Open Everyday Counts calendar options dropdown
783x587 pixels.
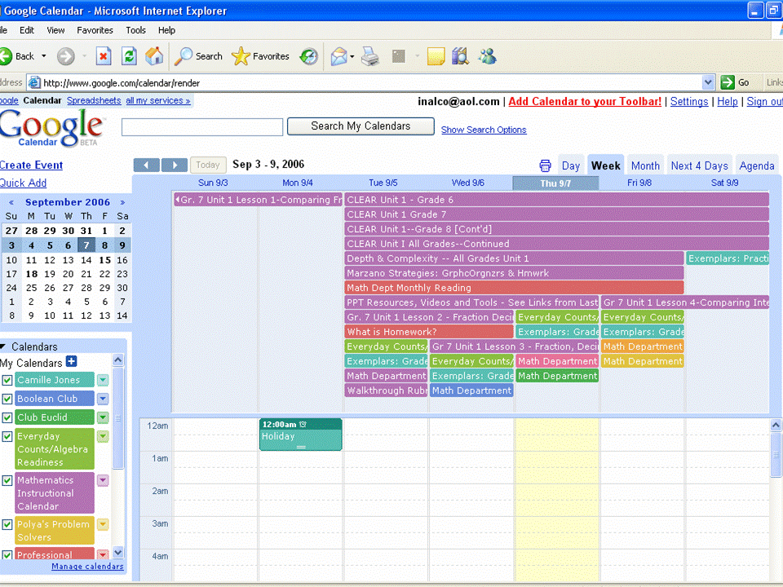(x=103, y=436)
